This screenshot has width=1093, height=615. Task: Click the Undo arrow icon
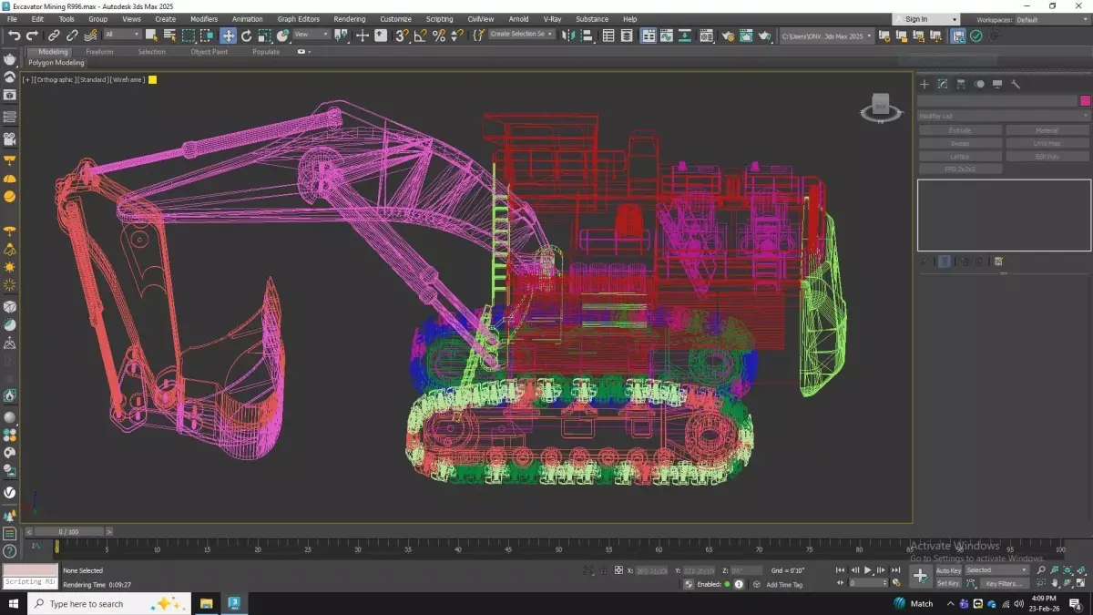click(x=14, y=36)
